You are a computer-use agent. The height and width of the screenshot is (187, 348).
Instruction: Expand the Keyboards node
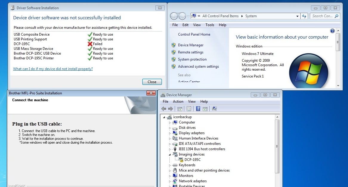click(x=170, y=165)
